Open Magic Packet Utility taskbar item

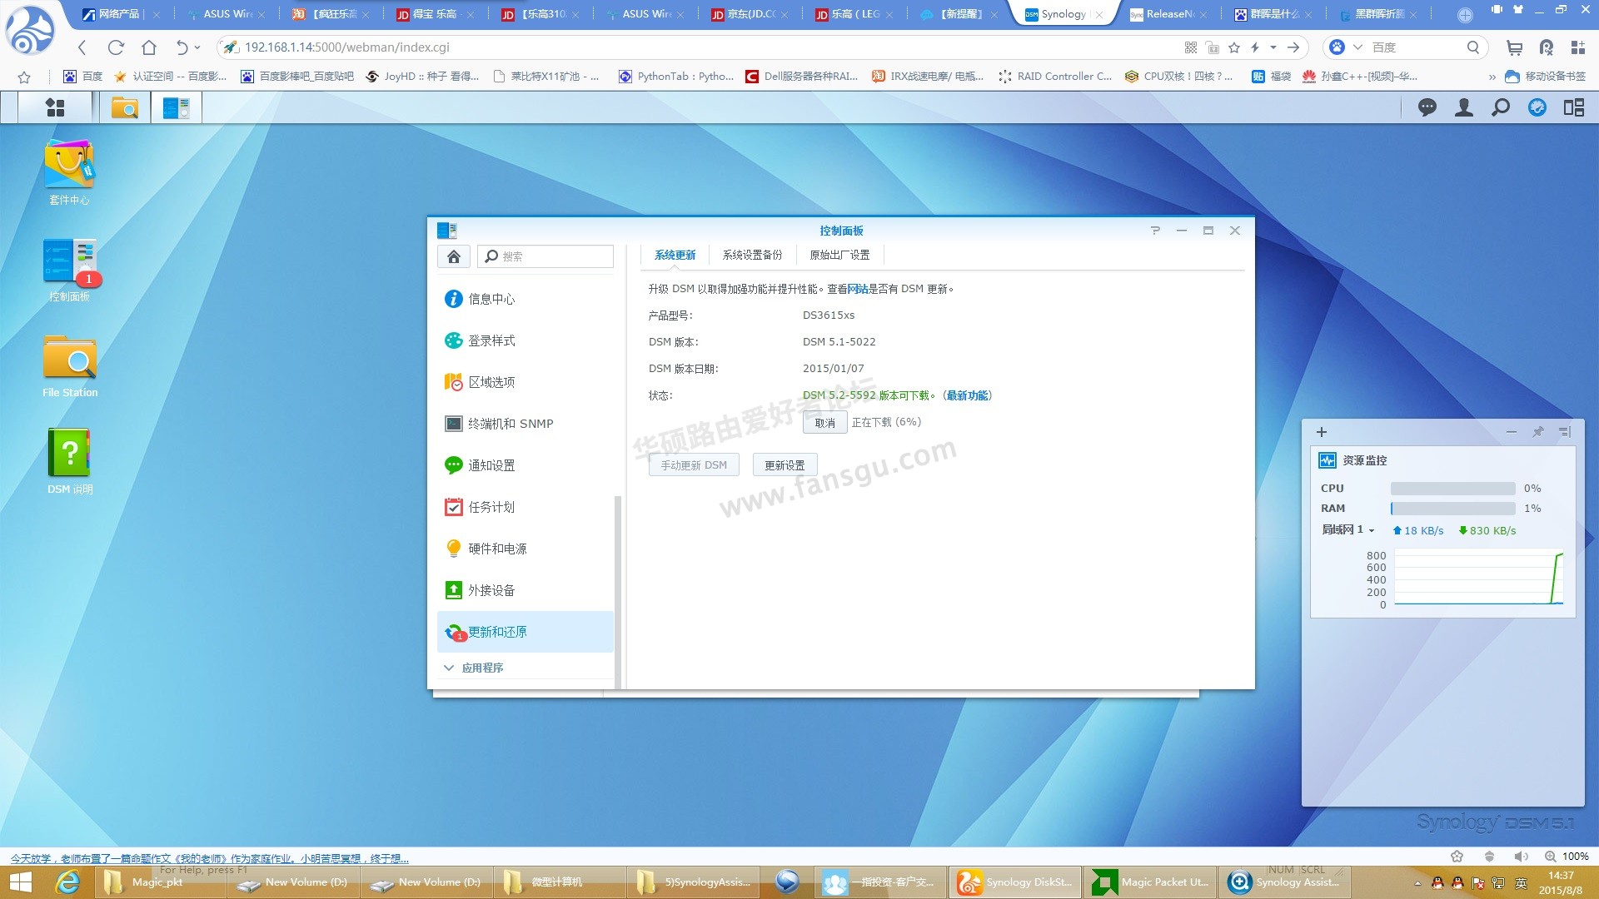(1149, 882)
